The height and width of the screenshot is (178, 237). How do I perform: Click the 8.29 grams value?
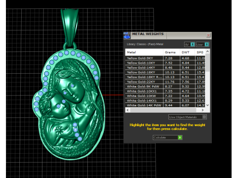[x=169, y=101]
